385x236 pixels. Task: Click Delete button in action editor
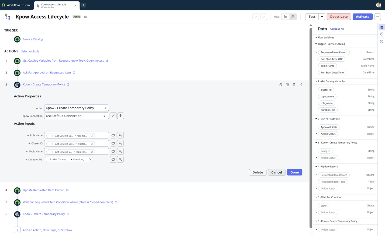257,172
